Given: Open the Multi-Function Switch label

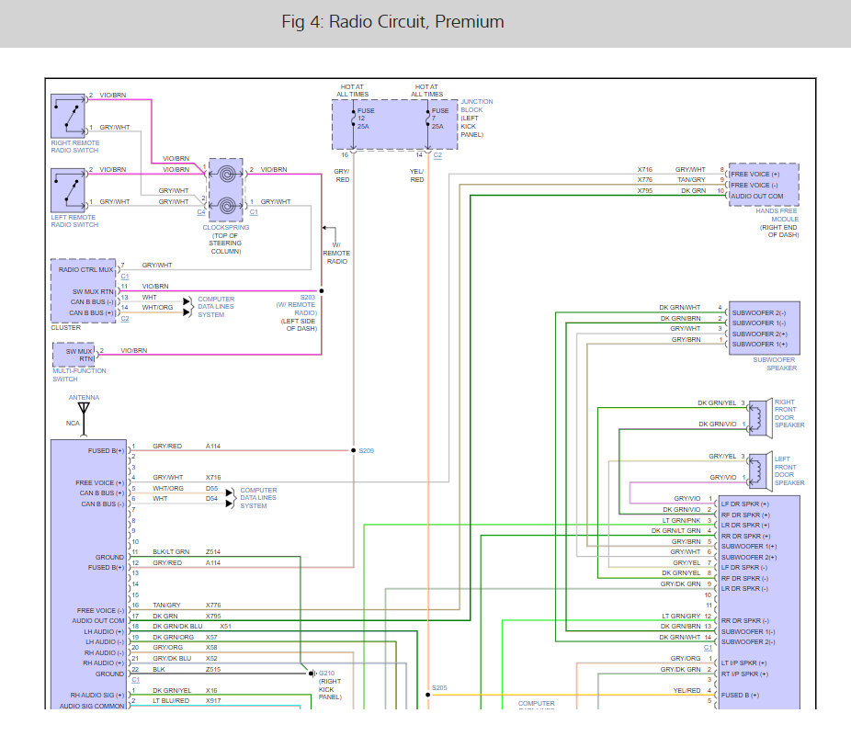Looking at the screenshot, I should pyautogui.click(x=79, y=375).
